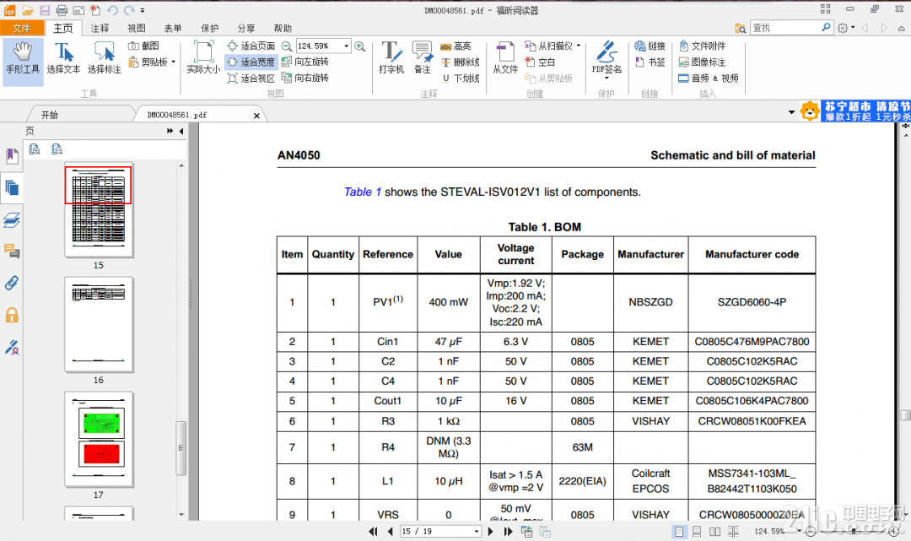Image resolution: width=911 pixels, height=541 pixels.
Task: Apply Highlight (高亮) annotation
Action: 455,46
